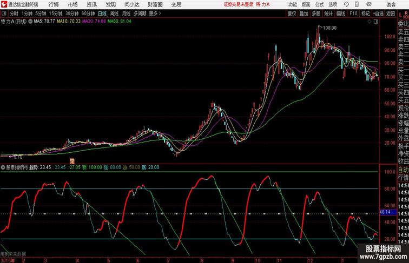The height and width of the screenshot is (263, 409).
Task: Switch to 分时 chart period
Action: [14, 14]
